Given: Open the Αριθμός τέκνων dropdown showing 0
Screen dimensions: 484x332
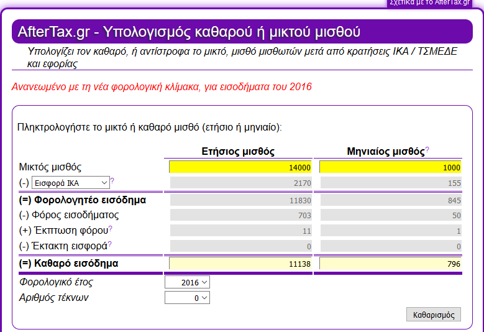Looking at the screenshot, I should pos(188,298).
